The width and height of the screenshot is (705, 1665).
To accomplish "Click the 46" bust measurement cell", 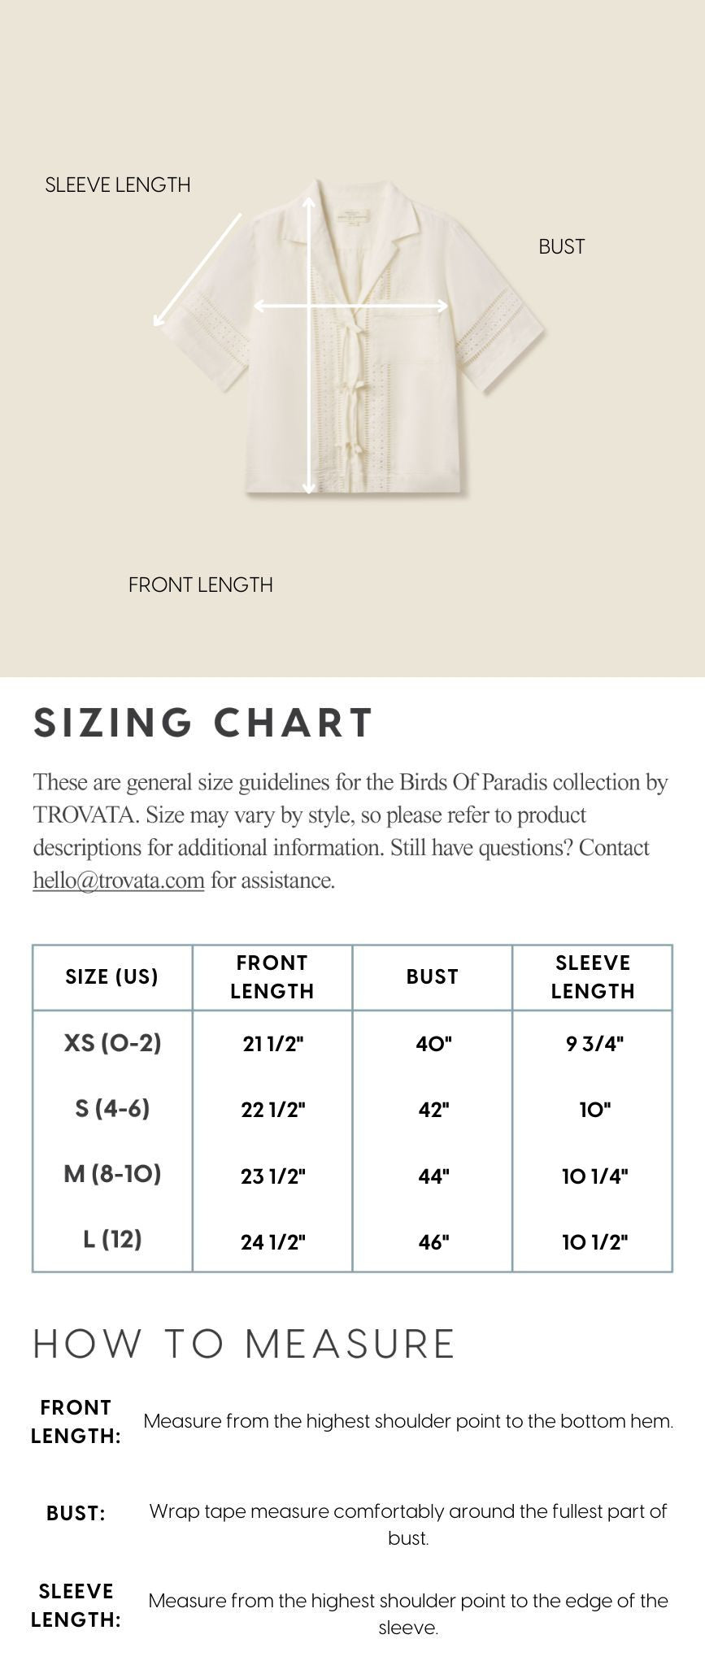I will click(x=433, y=1242).
